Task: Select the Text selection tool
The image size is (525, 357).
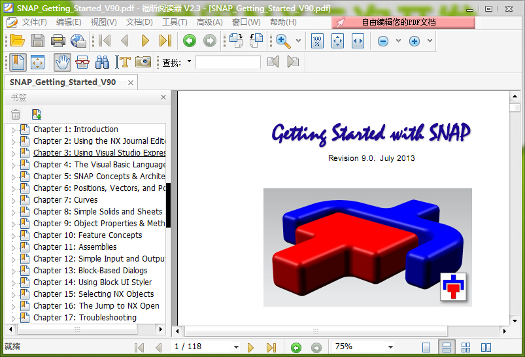Action: tap(123, 62)
